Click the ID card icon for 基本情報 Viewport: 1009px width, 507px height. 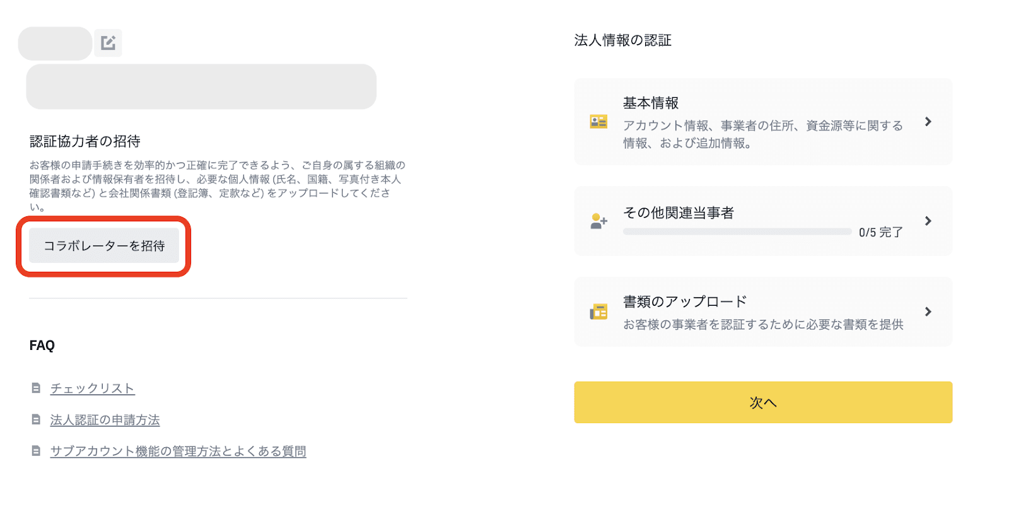598,122
